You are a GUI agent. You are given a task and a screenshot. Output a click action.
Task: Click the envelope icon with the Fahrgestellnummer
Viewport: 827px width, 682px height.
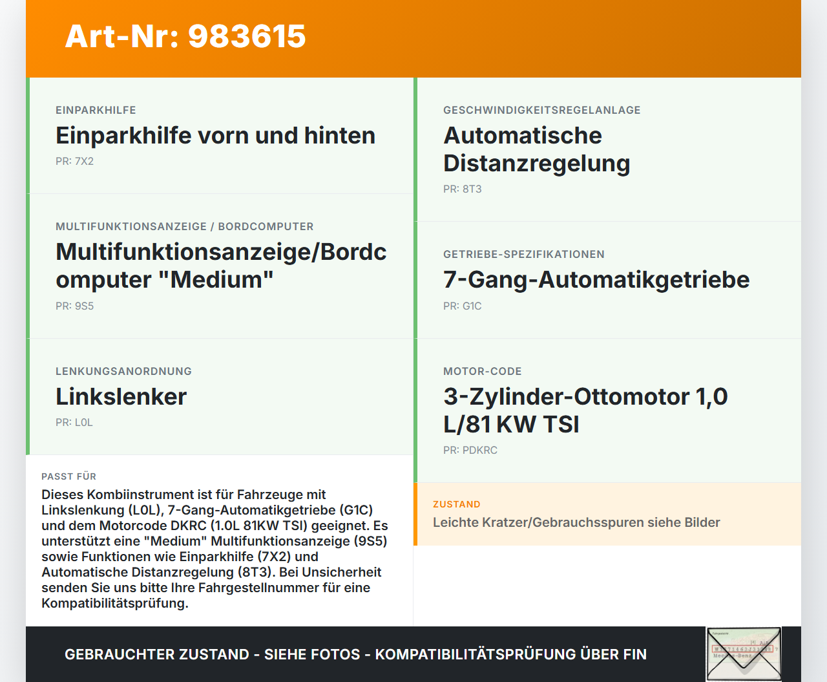tap(744, 654)
